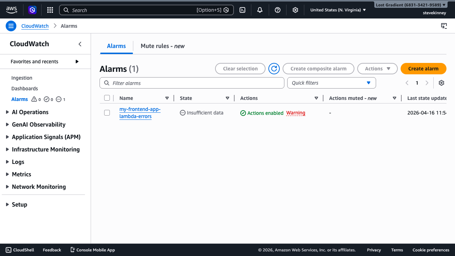The height and width of the screenshot is (256, 455).
Task: Sort by the Actions column arrow
Action: click(316, 98)
